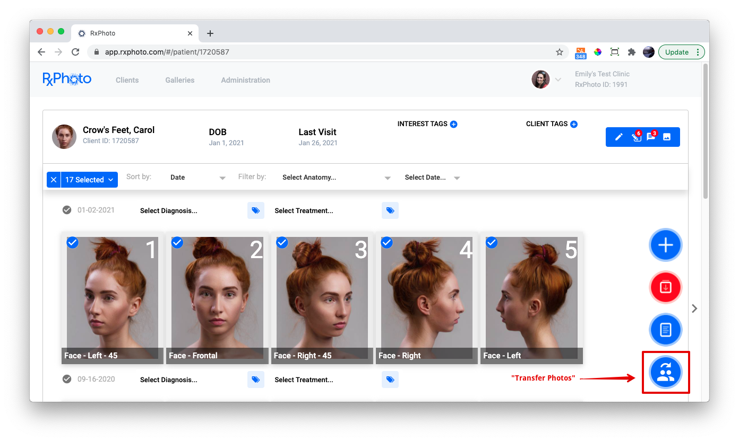Click the page vertical scrollbar

[x=705, y=131]
